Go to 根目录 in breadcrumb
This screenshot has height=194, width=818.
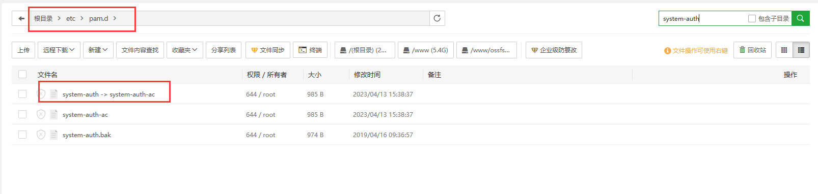43,18
